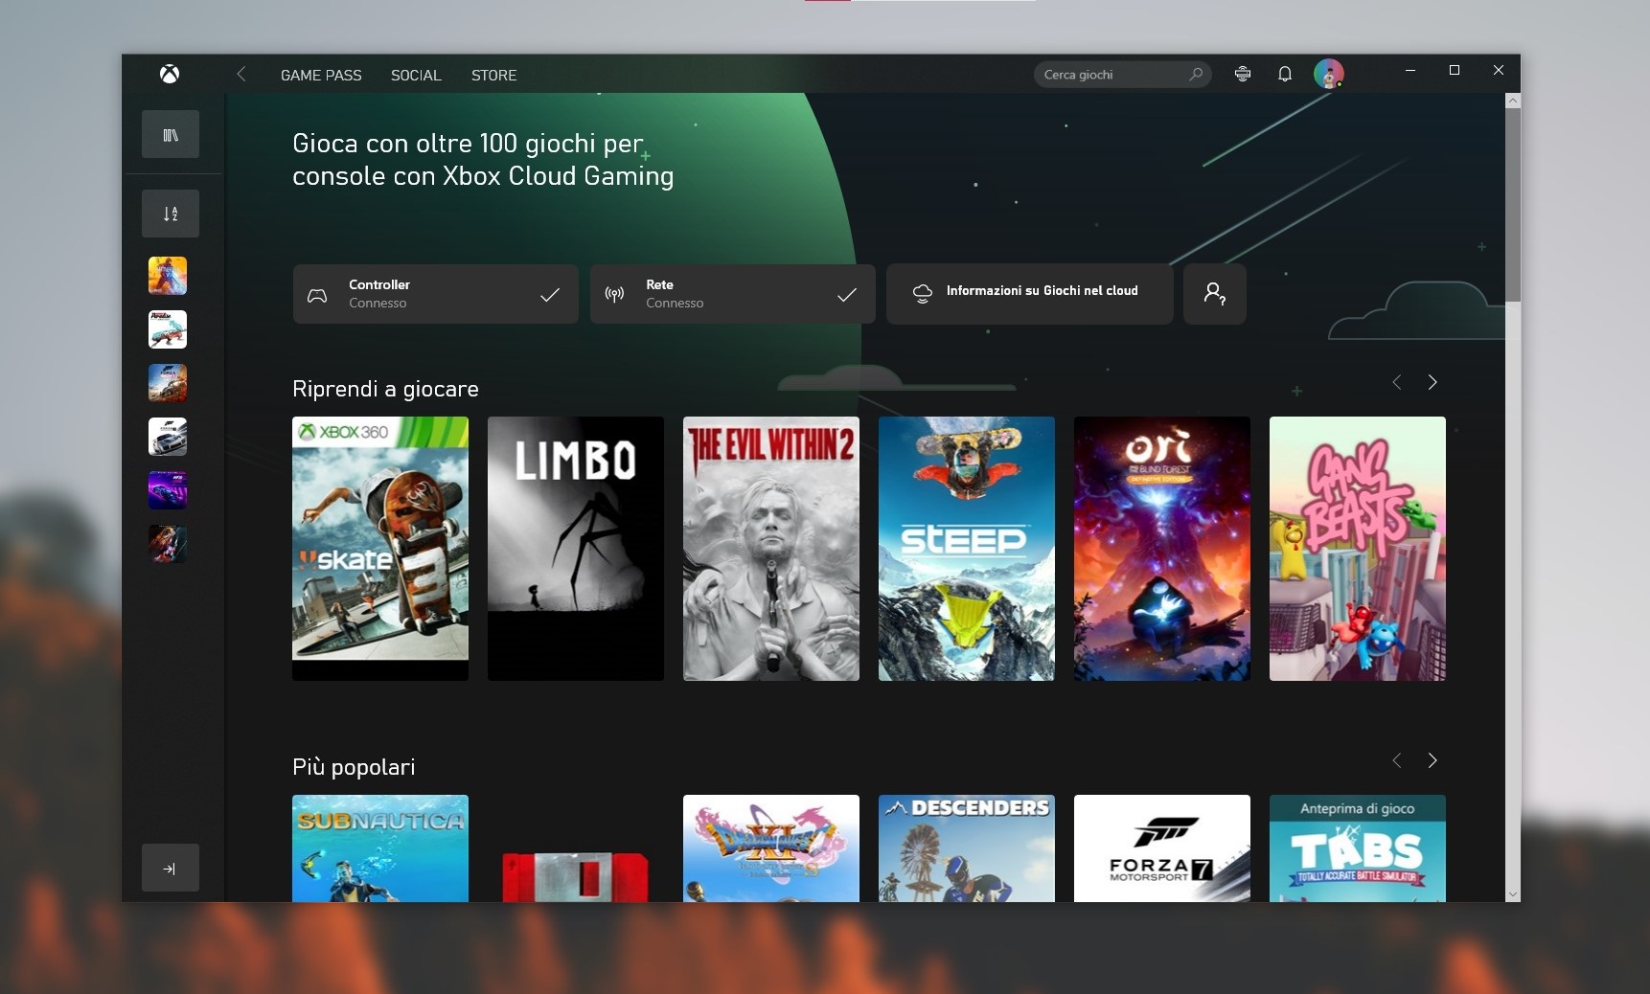Select the SOCIAL menu item
The width and height of the screenshot is (1650, 994).
click(x=416, y=75)
